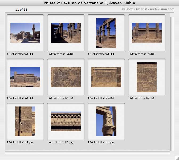View thumbnail 1A3-EG-PH-2-B4.jpg

[25, 121]
